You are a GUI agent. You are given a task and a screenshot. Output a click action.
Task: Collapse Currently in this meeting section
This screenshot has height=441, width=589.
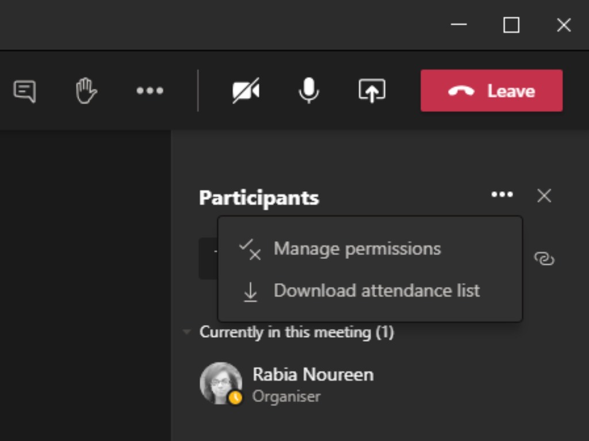(x=186, y=332)
